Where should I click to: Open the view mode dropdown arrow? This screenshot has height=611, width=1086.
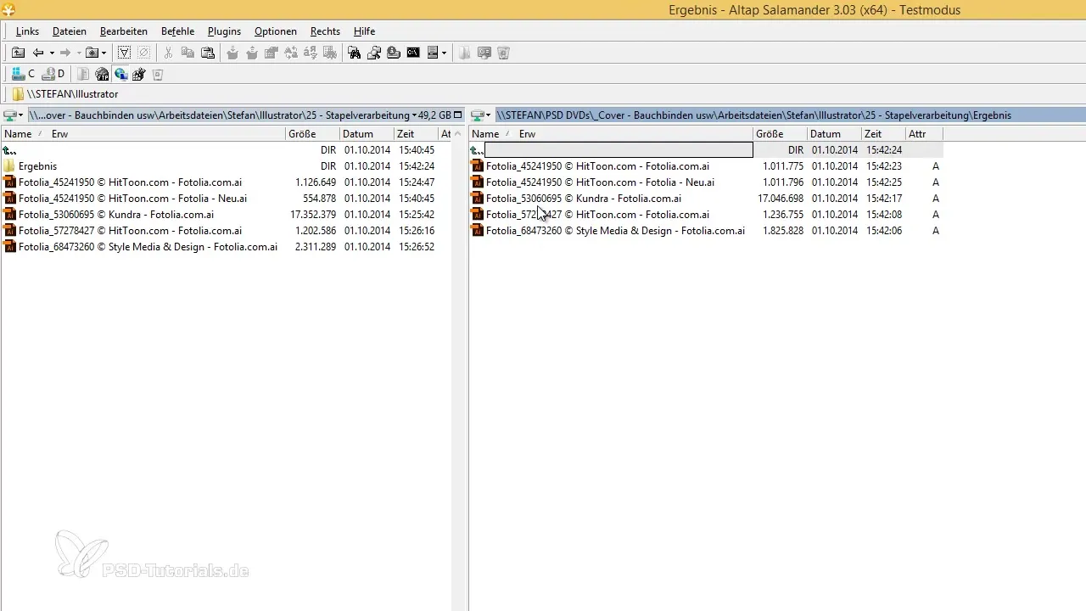pos(444,53)
